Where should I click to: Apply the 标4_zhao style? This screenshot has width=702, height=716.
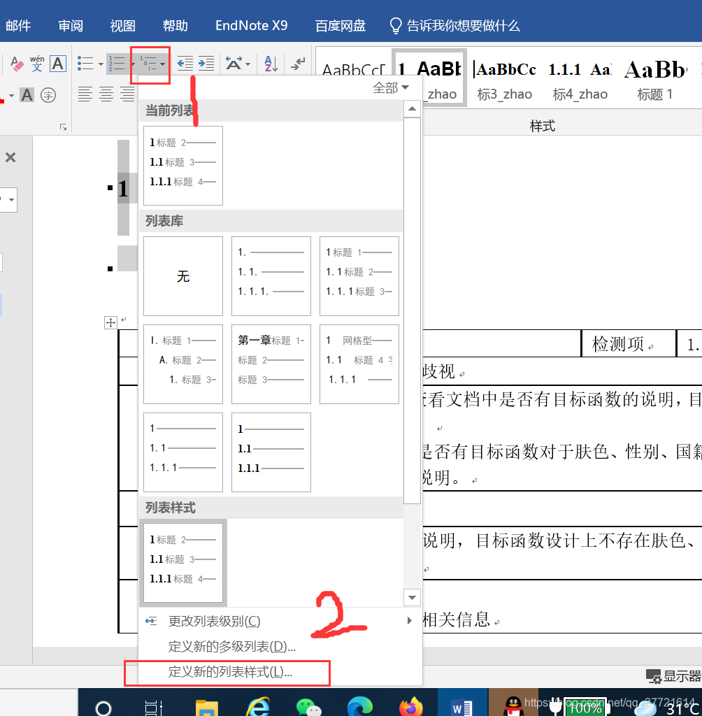coord(580,80)
